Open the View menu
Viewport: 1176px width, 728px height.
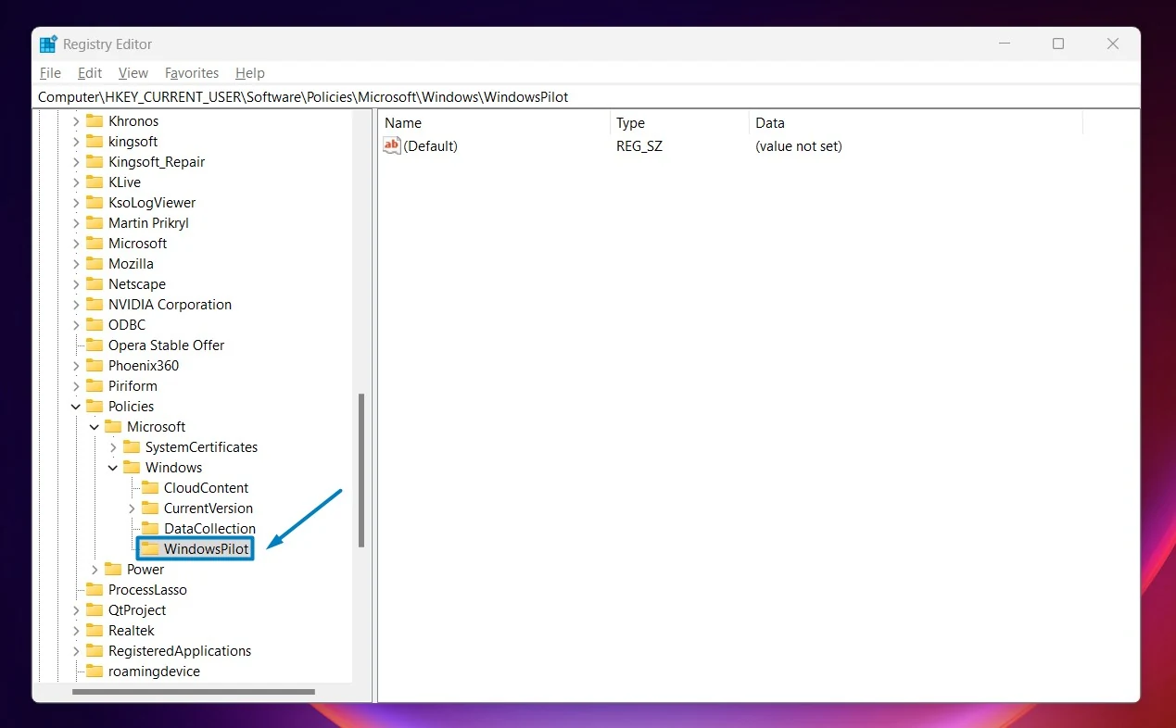[x=133, y=73]
